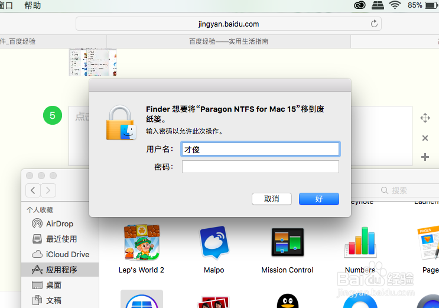Open the uploaded screenshot thumbnail

tap(93, 62)
